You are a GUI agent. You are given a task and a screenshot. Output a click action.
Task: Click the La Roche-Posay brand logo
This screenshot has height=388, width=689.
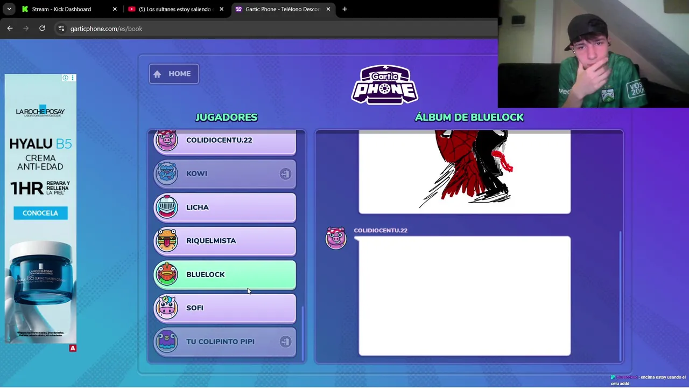40,112
